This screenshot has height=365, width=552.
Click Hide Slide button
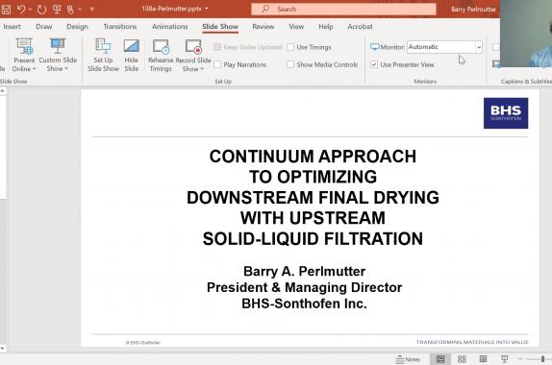[132, 55]
